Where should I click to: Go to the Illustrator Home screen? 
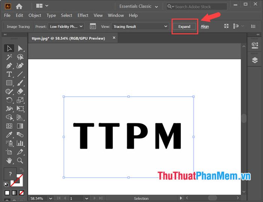(x=19, y=6)
